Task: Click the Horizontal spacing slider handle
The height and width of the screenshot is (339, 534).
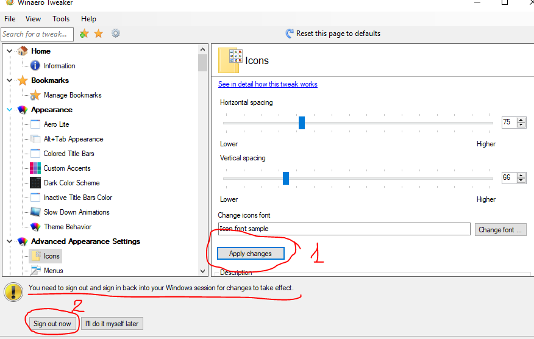Action: 302,123
